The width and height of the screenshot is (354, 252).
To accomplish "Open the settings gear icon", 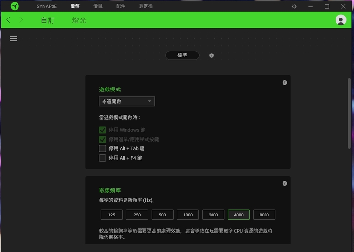I will (294, 6).
